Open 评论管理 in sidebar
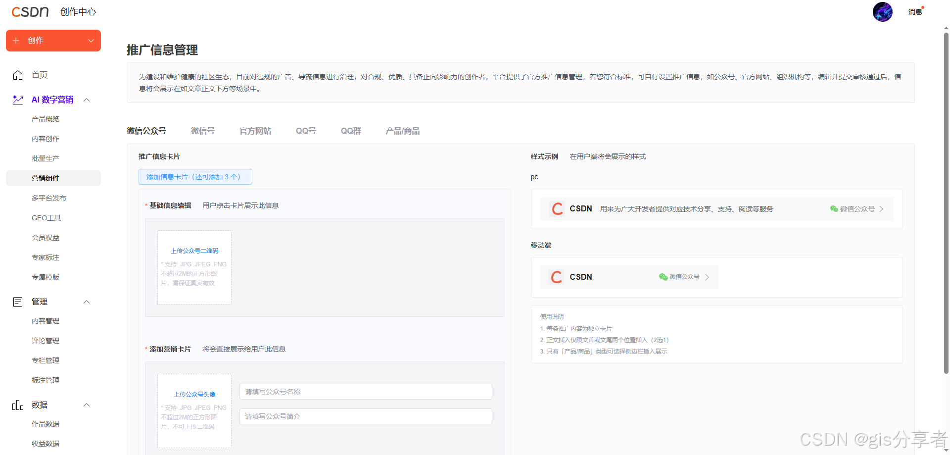 point(46,341)
